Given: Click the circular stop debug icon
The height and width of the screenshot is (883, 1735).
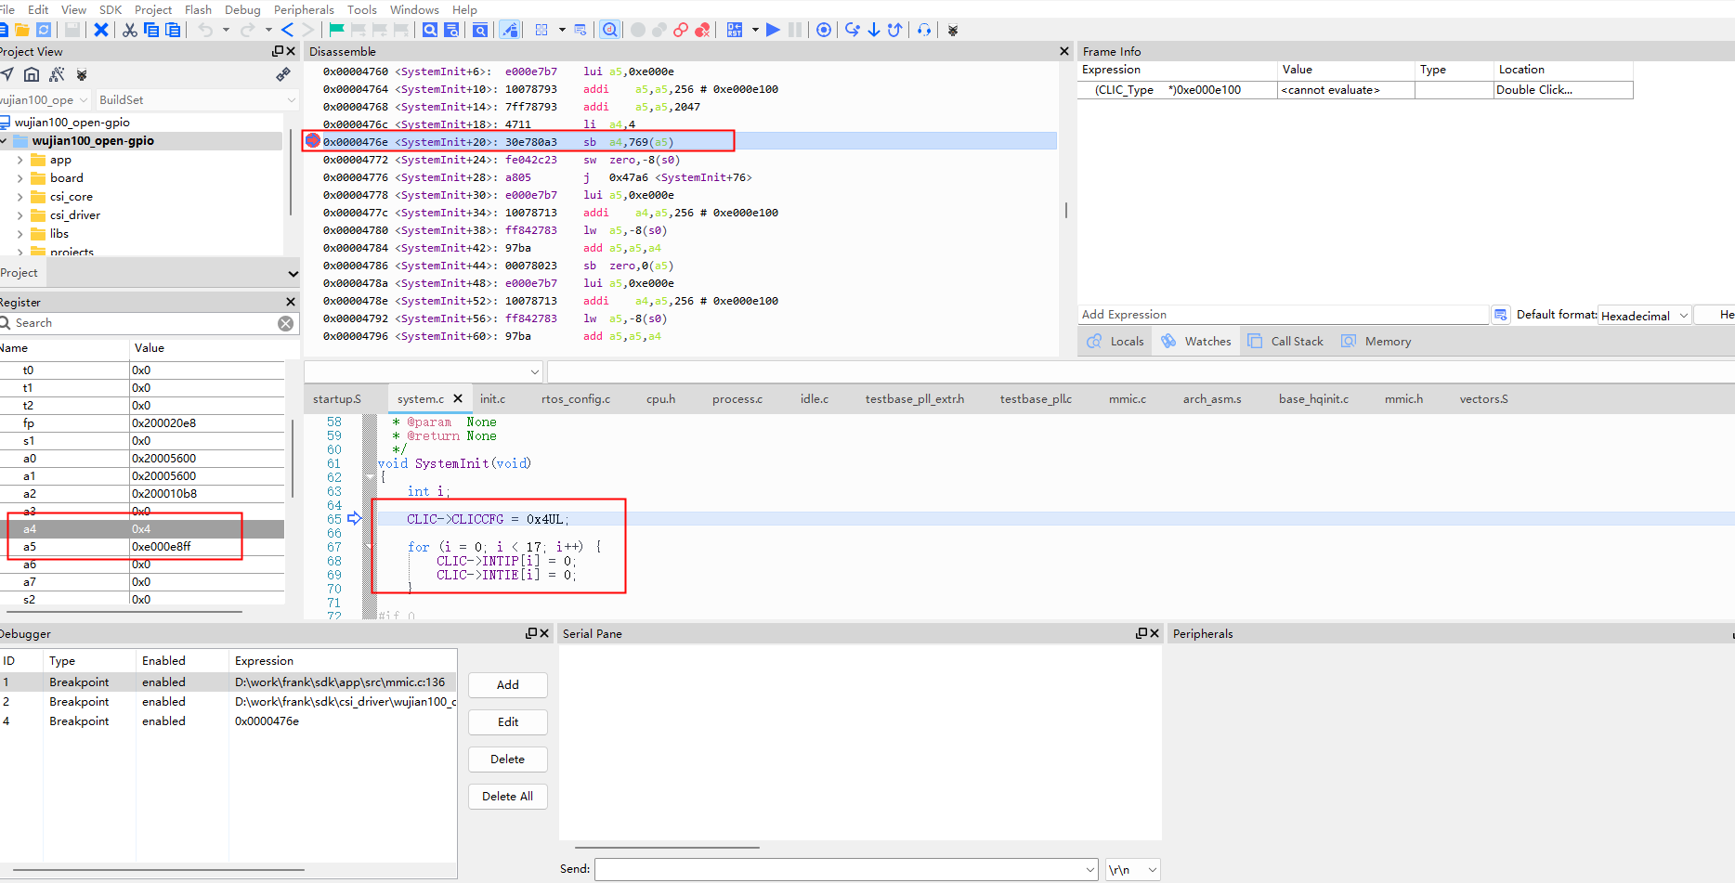Looking at the screenshot, I should pyautogui.click(x=824, y=30).
